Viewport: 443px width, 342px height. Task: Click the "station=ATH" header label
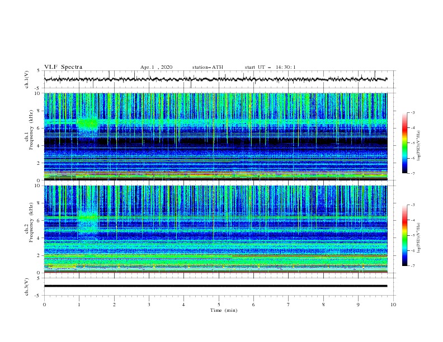[x=208, y=67]
